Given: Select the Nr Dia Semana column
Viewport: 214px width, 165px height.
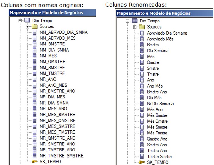Looking at the screenshot, I should pos(160,103).
